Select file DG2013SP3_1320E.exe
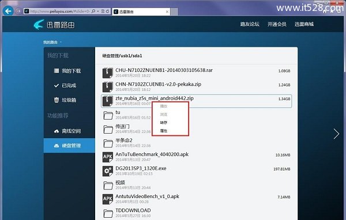This screenshot has height=220, width=346. (x=141, y=168)
